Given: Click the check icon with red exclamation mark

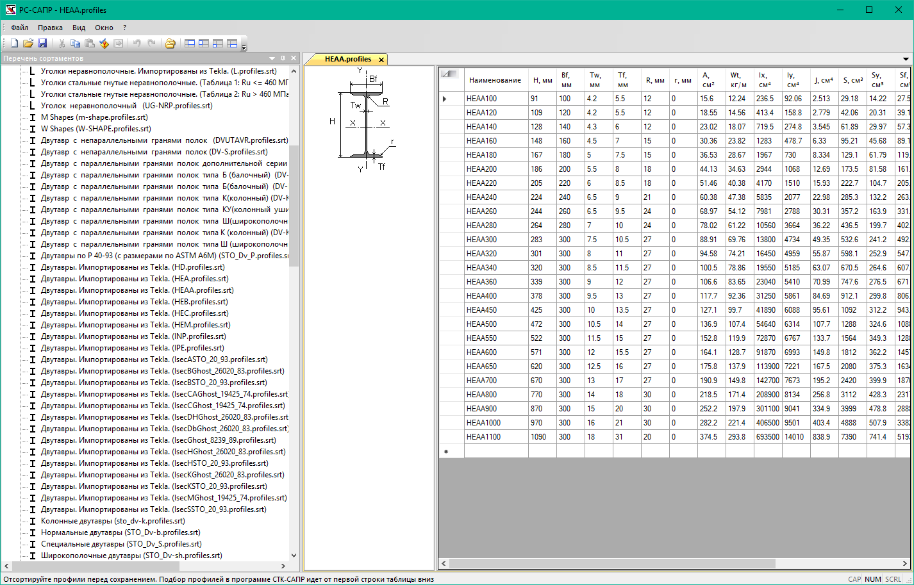Looking at the screenshot, I should pos(104,44).
